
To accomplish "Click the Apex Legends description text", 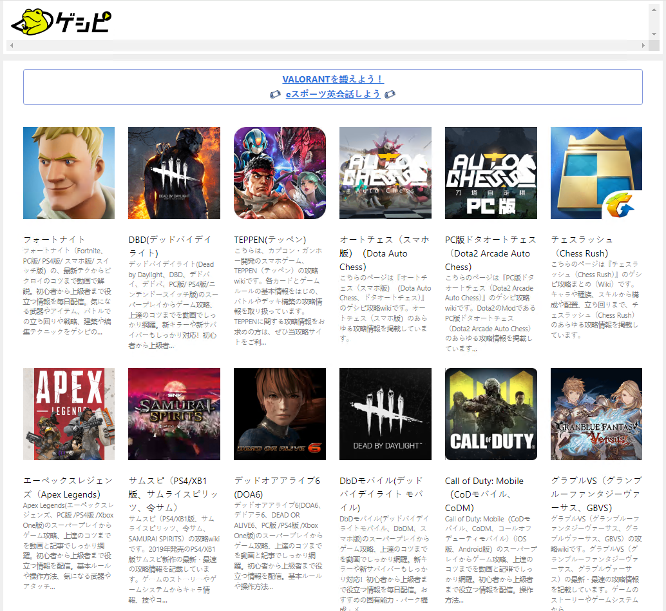I will pos(68,545).
